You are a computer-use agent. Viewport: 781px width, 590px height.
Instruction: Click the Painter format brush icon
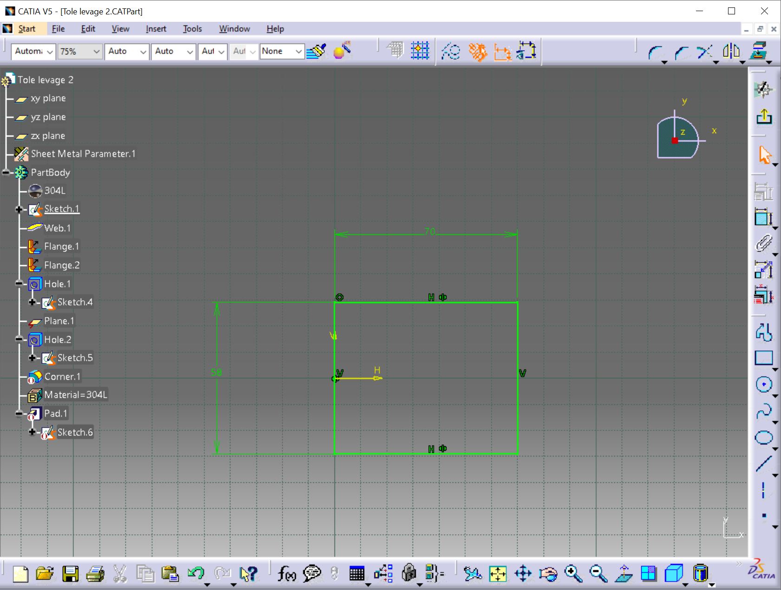coord(316,51)
